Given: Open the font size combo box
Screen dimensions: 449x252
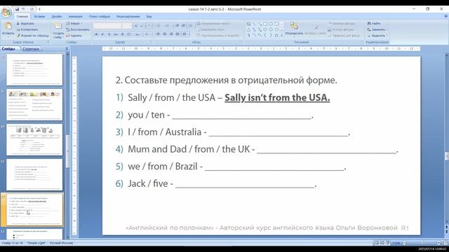Looking at the screenshot, I should pos(127,26).
